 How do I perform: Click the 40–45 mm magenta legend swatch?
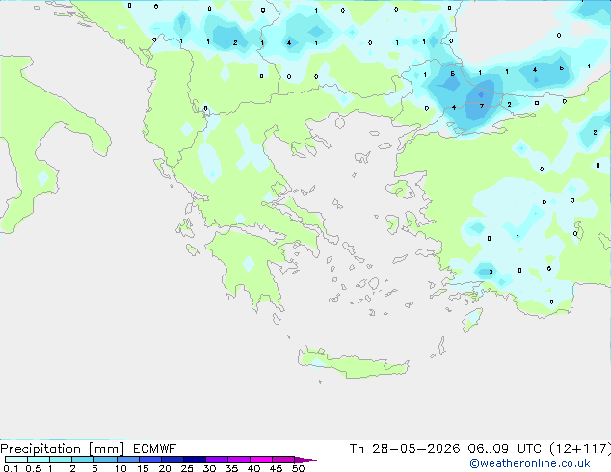pyautogui.click(x=261, y=459)
